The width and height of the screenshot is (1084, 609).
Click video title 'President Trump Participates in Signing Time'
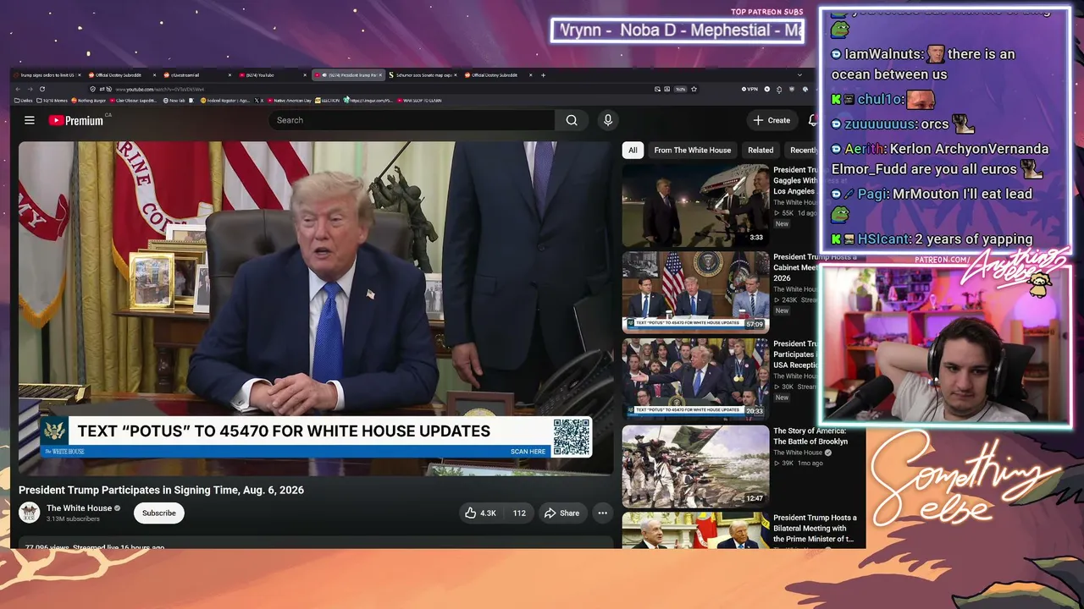161,490
